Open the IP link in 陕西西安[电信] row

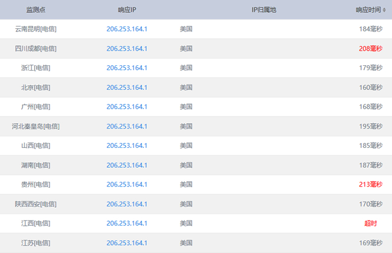click(127, 204)
